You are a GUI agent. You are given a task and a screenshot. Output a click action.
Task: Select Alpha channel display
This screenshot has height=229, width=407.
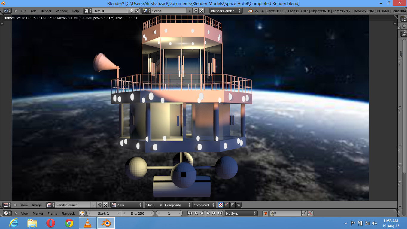coord(233,205)
